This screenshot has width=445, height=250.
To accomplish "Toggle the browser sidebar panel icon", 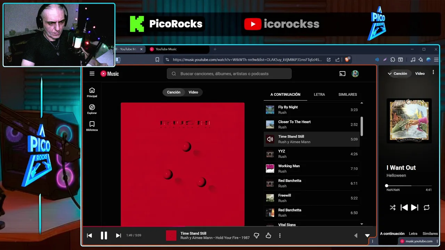I will pyautogui.click(x=118, y=60).
